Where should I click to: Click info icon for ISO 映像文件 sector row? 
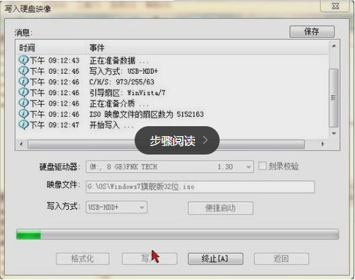pos(23,113)
